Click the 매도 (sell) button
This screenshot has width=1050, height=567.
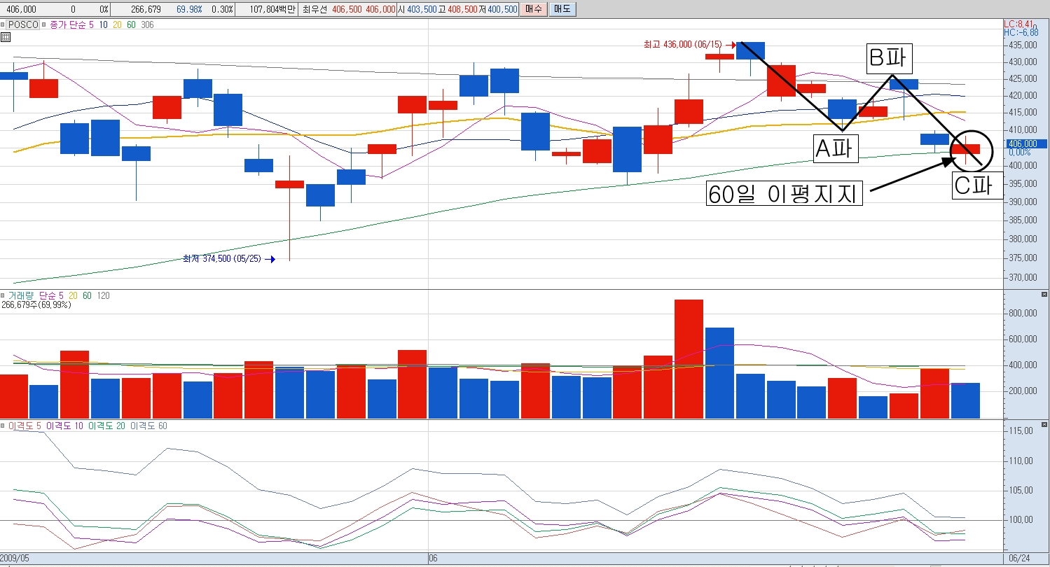click(x=561, y=9)
